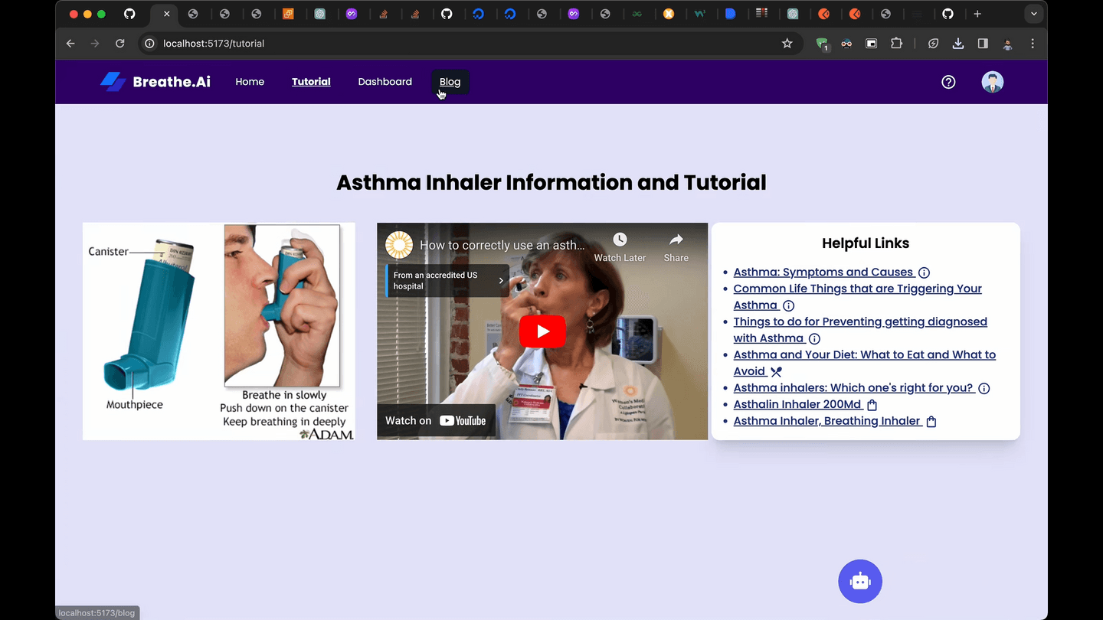Viewport: 1103px width, 620px height.
Task: Toggle the browser side panel
Action: 983,44
